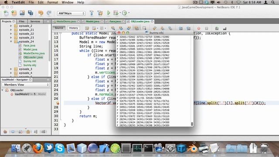Open the Members View dropdown
This screenshot has width=279, height=157.
click(26, 85)
